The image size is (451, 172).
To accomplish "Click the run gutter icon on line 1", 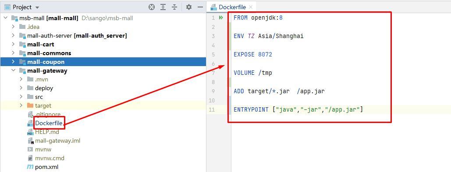I will [x=221, y=18].
